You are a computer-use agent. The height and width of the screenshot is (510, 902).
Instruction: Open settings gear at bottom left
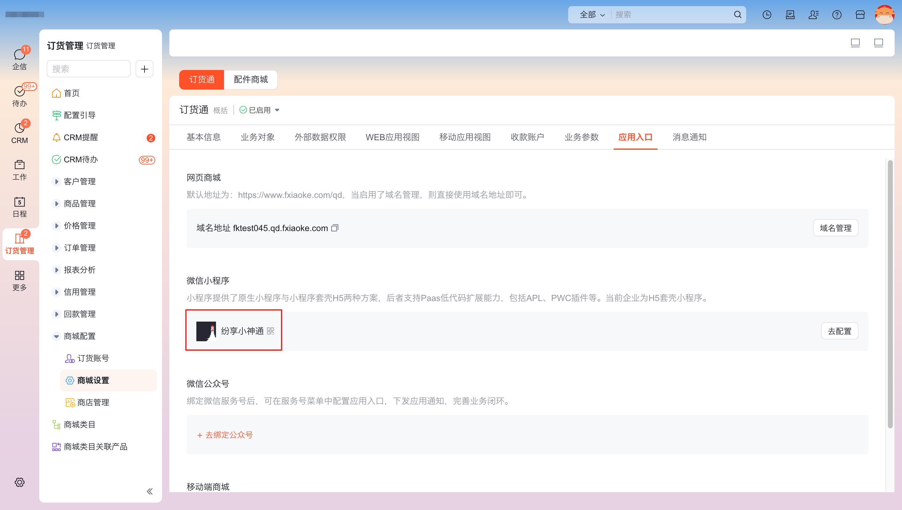pyautogui.click(x=20, y=482)
